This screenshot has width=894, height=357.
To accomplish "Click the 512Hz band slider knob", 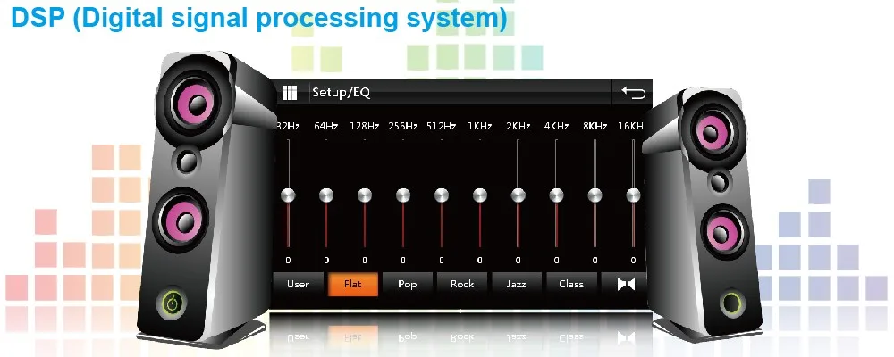I will (x=442, y=195).
